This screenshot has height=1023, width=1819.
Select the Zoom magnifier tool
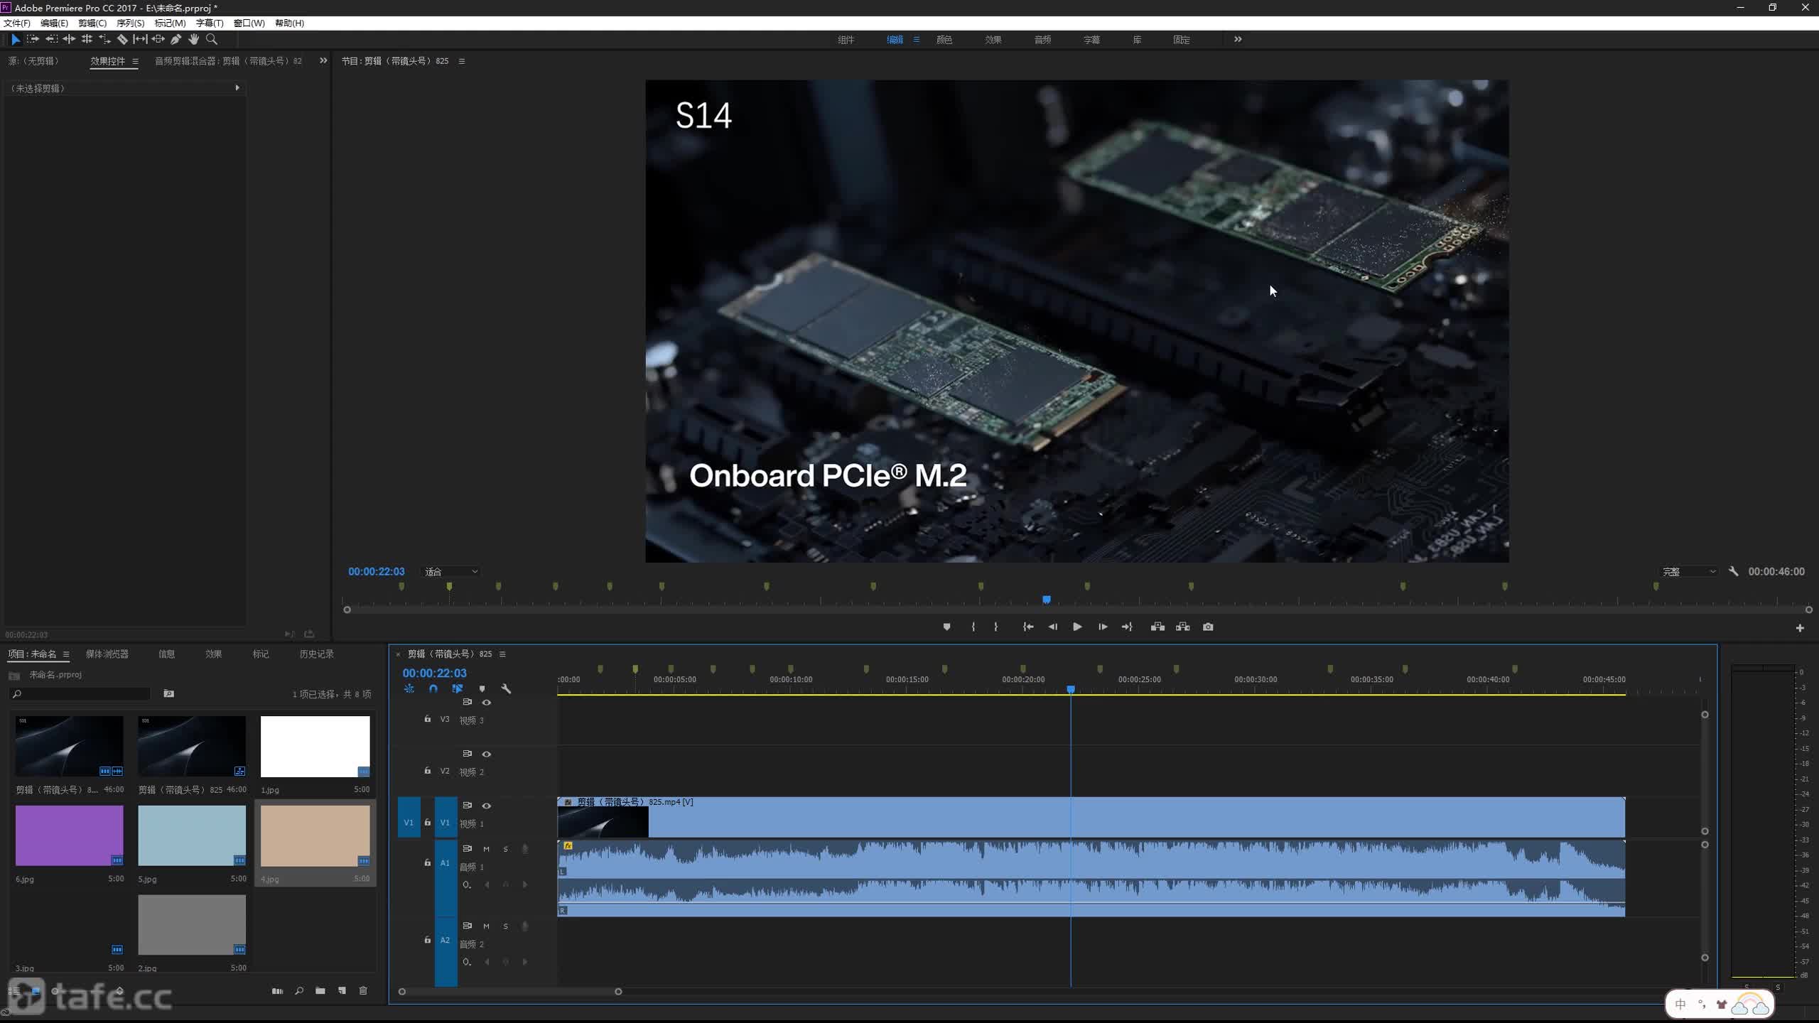(211, 40)
